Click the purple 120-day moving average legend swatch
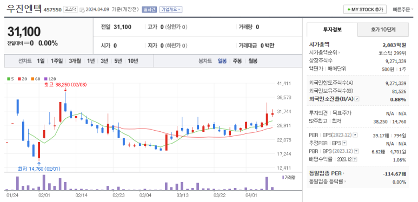This screenshot has height=202, width=418. [45, 79]
